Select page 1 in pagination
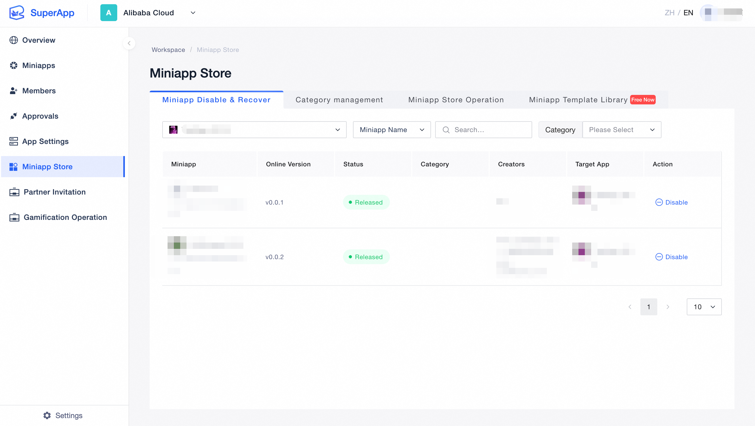Image resolution: width=755 pixels, height=426 pixels. (649, 307)
